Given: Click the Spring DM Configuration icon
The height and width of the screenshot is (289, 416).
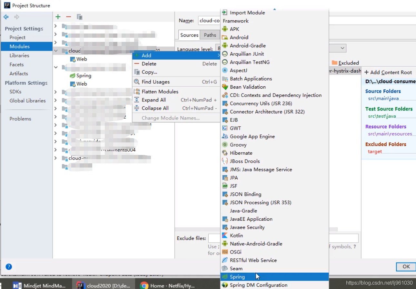Looking at the screenshot, I should pos(225,285).
